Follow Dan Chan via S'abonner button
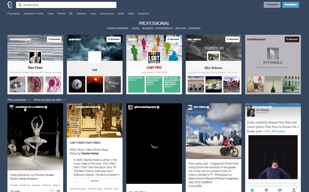The width and height of the screenshot is (309, 192). tap(54, 39)
